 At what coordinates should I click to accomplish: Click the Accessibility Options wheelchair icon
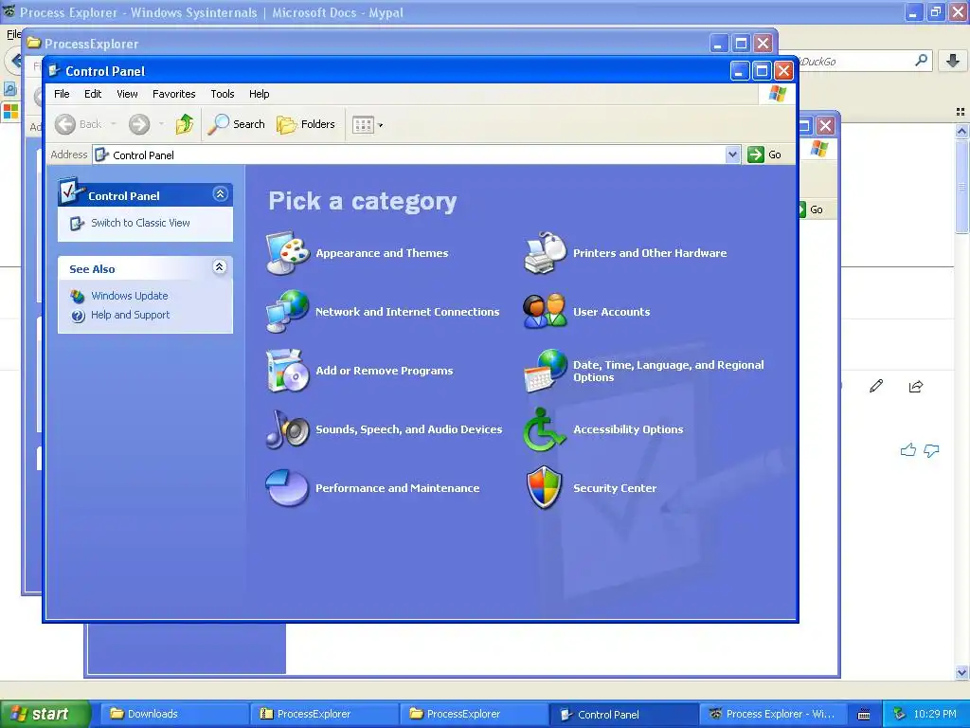coord(545,429)
